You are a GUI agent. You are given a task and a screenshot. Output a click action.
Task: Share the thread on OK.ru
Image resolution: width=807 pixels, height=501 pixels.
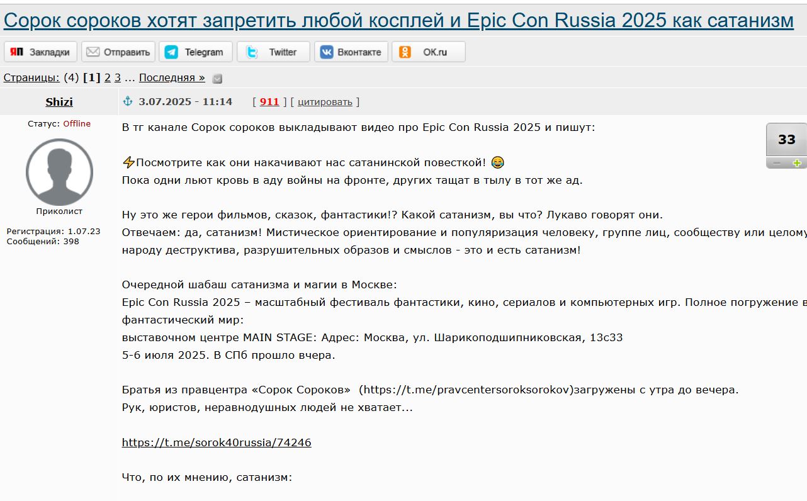(428, 52)
